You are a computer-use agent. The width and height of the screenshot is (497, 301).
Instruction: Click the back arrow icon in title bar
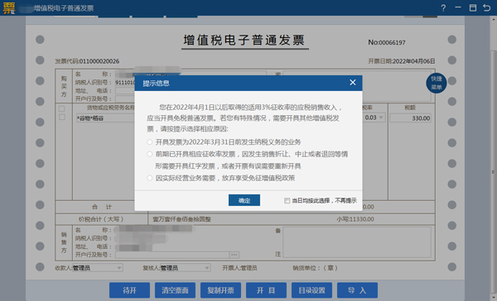pyautogui.click(x=486, y=8)
